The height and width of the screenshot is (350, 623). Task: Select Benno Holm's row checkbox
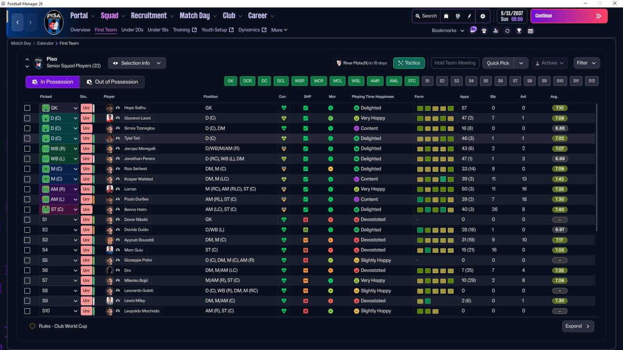(27, 210)
